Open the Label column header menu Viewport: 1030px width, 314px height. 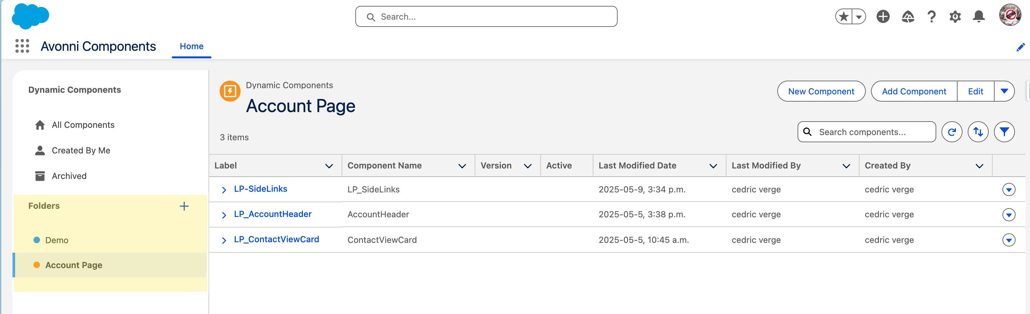click(x=329, y=166)
